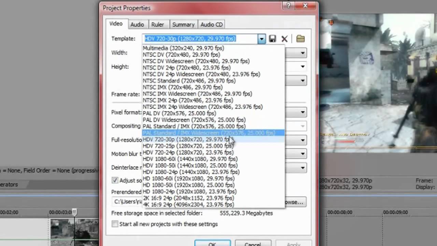Click the help question mark button
This screenshot has width=437, height=246.
pos(288,5)
